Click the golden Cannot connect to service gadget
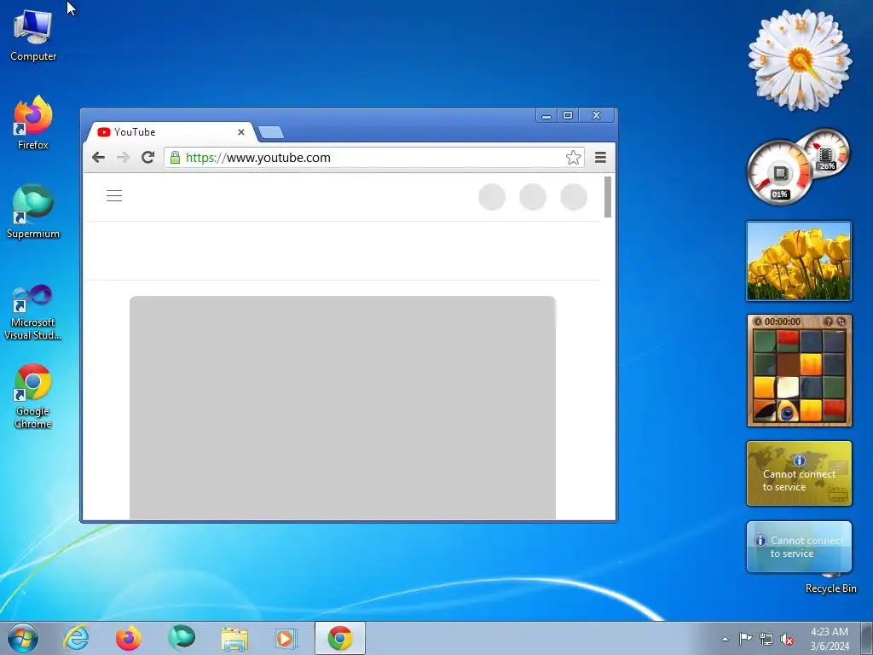The image size is (873, 655). point(799,473)
